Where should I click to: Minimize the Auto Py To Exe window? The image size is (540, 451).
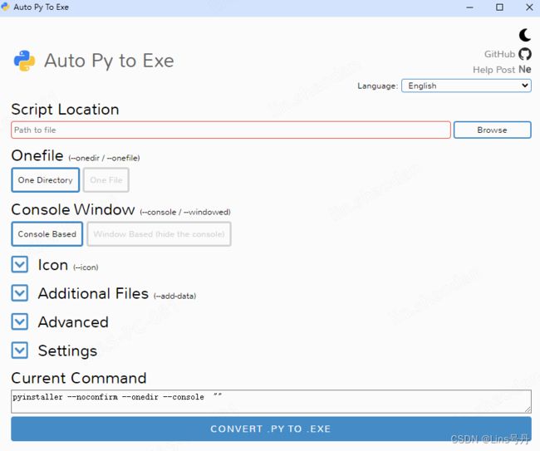469,7
